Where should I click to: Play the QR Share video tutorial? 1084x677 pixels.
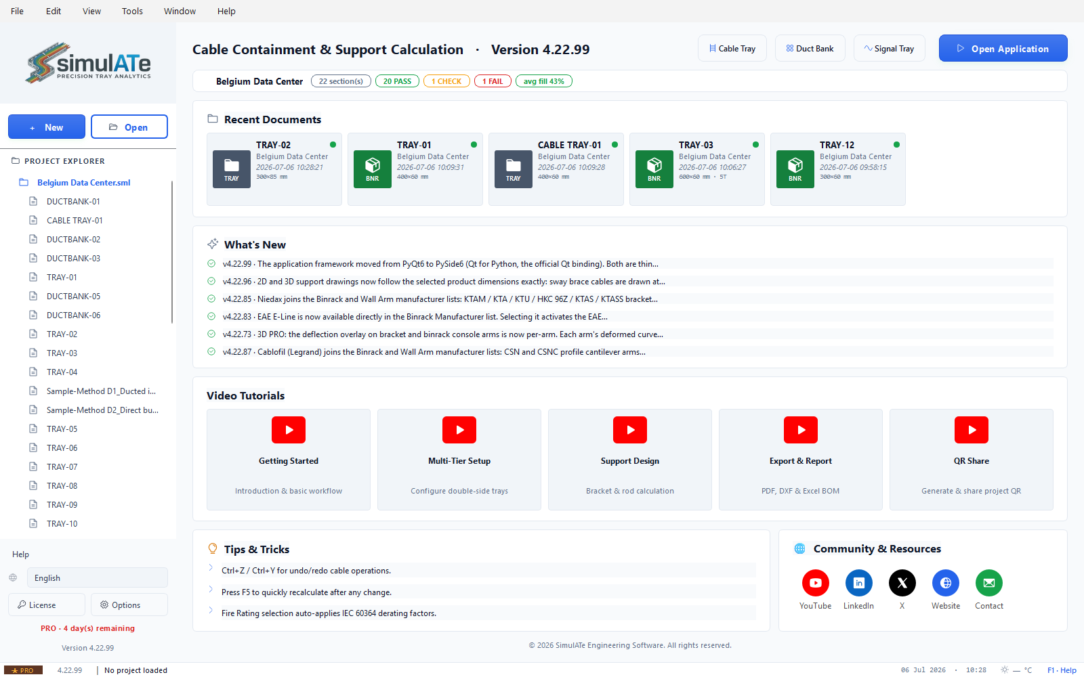point(972,430)
